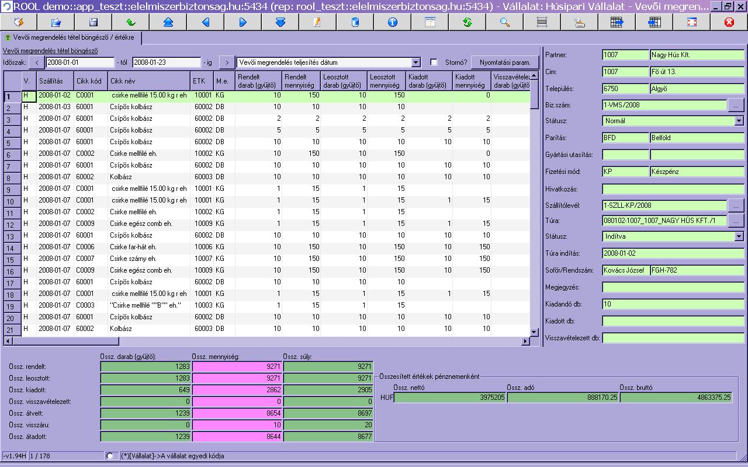The image size is (748, 467).
Task: Go to next record with right arrow
Action: tap(243, 22)
